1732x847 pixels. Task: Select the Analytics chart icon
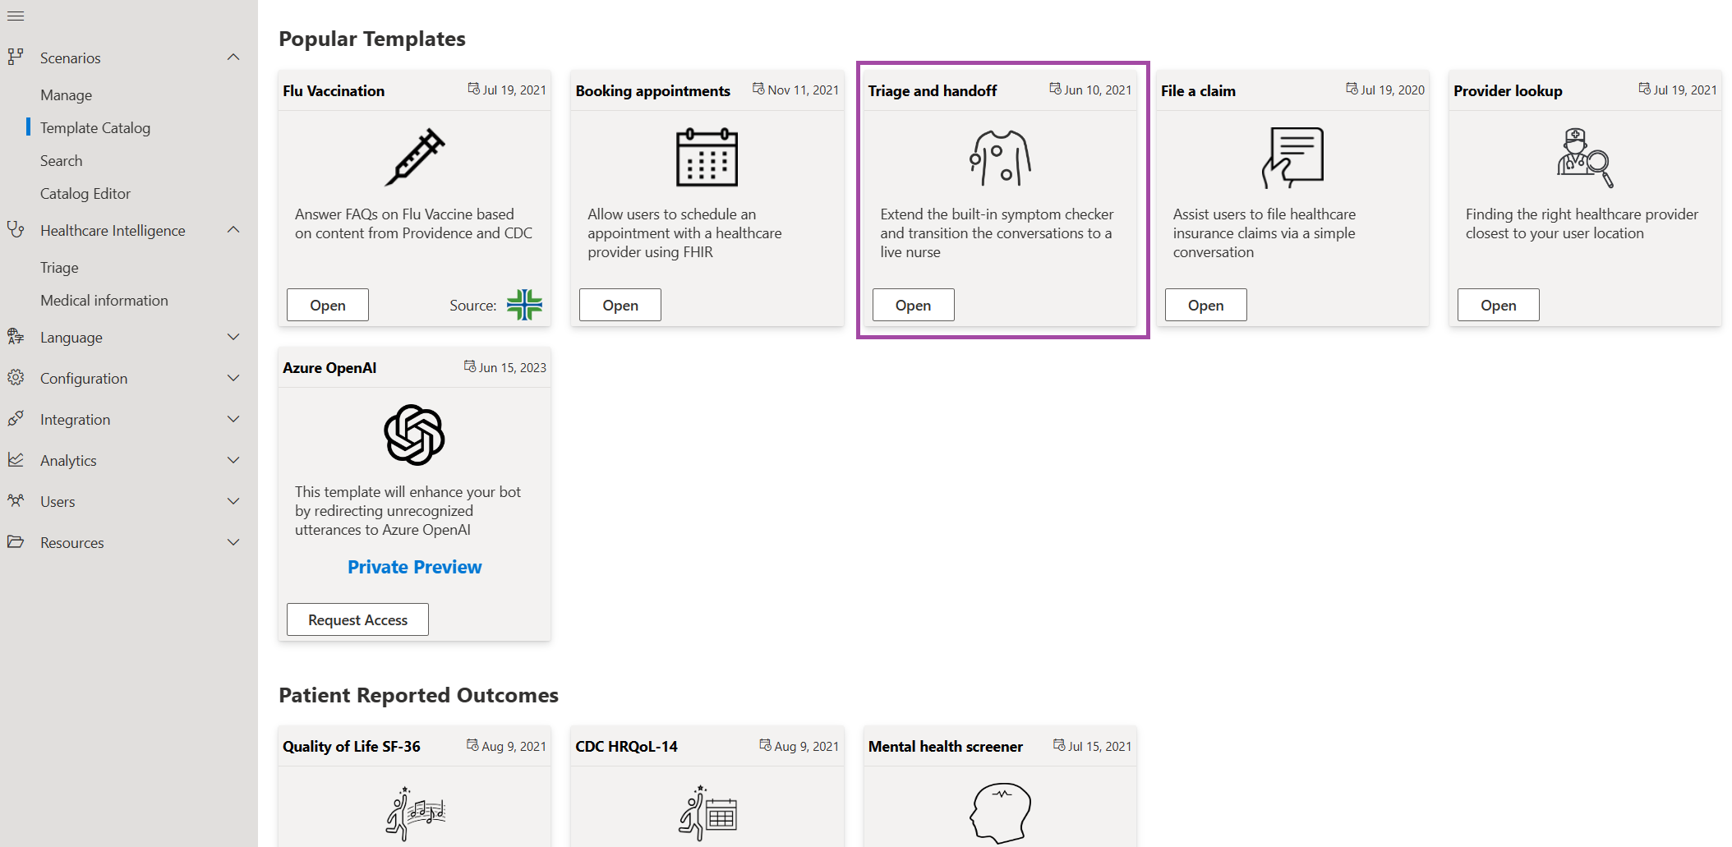[15, 460]
